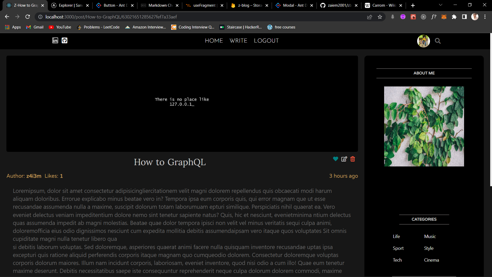Switch to the Markdown Cheatsheet tab
Viewport: 492px width, 277px height.
pos(159,5)
